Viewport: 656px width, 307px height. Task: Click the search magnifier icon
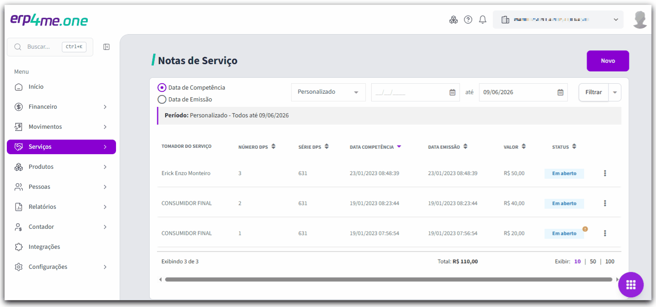pos(18,47)
